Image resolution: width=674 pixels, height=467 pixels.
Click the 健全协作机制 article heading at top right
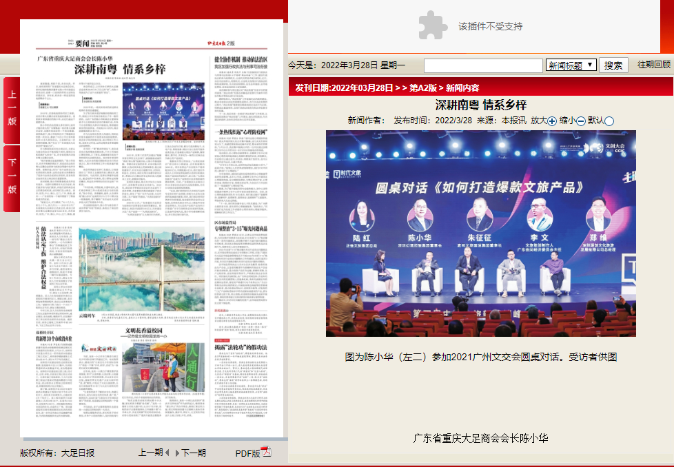(x=241, y=59)
